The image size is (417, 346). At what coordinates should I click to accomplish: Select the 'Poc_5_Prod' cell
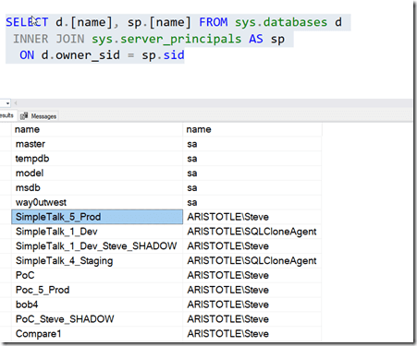coord(97,290)
